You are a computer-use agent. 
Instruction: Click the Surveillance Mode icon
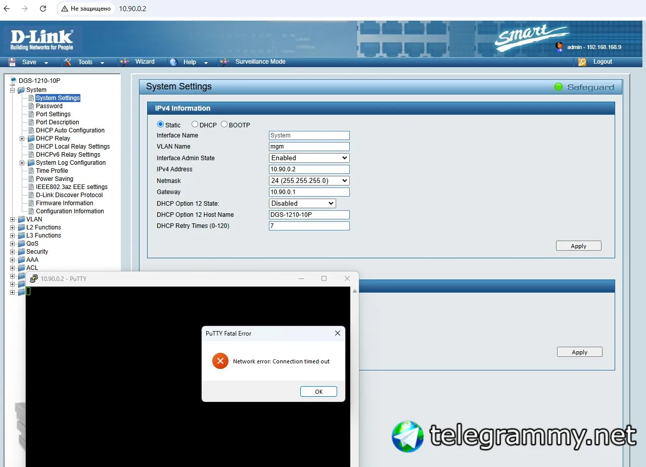pyautogui.click(x=224, y=62)
